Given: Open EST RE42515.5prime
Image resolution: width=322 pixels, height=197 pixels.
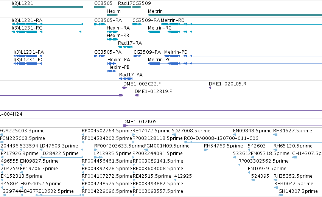Looking at the screenshot, I should [152, 176].
